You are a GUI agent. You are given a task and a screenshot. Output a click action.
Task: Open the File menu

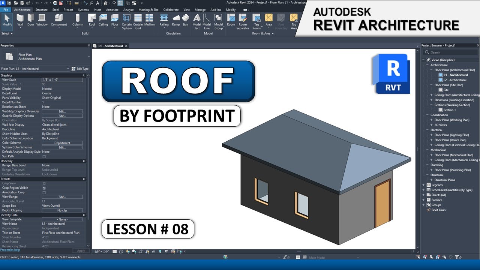tap(6, 10)
